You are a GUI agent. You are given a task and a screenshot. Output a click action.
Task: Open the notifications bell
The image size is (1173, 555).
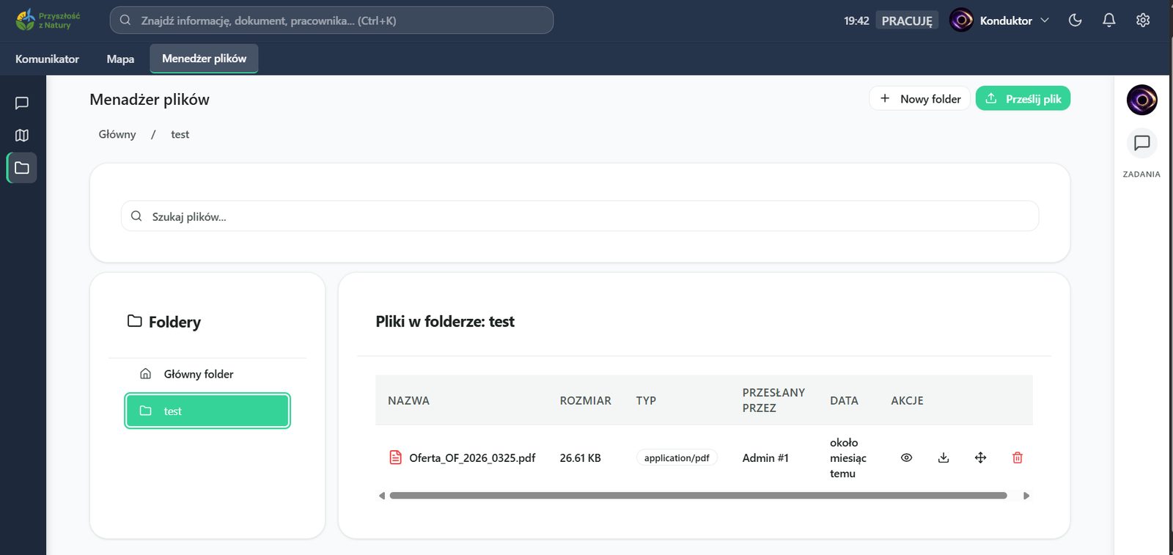point(1109,21)
